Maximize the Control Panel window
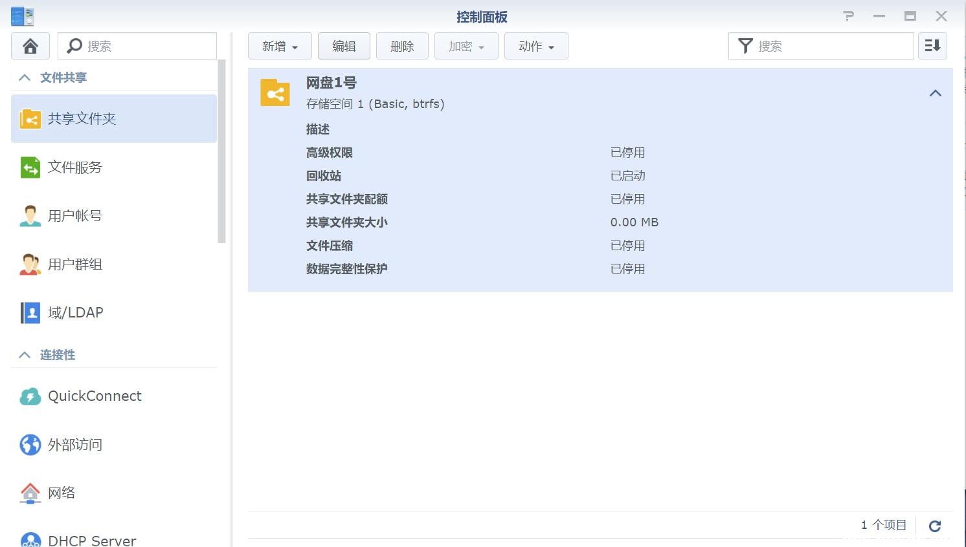 click(x=910, y=16)
